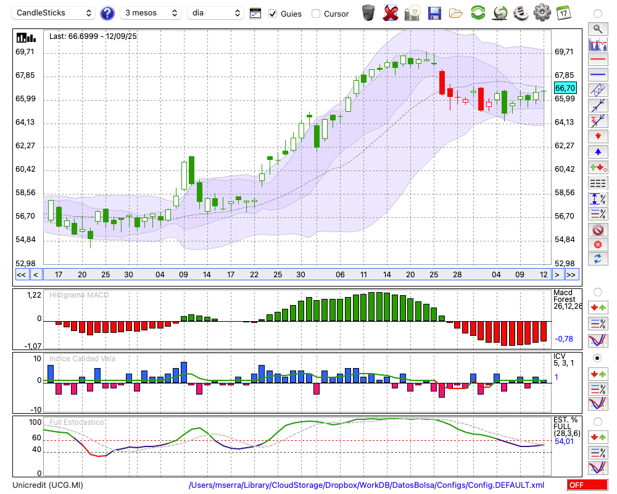Image resolution: width=617 pixels, height=494 pixels.
Task: Click the green refresh arrows icon
Action: pyautogui.click(x=478, y=13)
